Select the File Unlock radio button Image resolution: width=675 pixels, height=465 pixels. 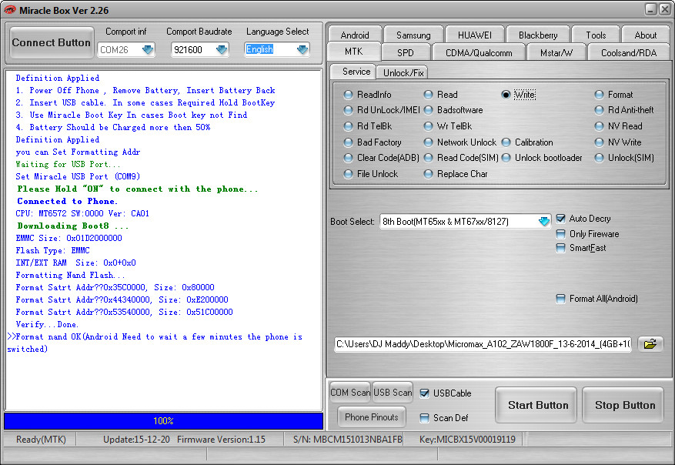pyautogui.click(x=348, y=174)
